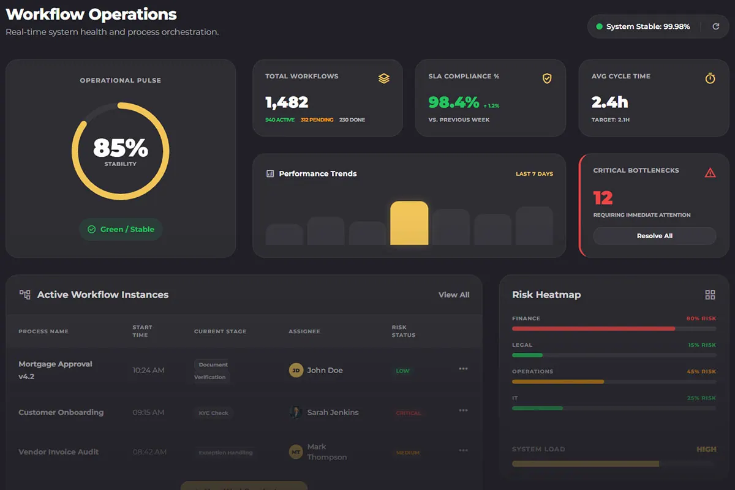Click the 09:15 AM start time
Image resolution: width=735 pixels, height=490 pixels.
149,412
